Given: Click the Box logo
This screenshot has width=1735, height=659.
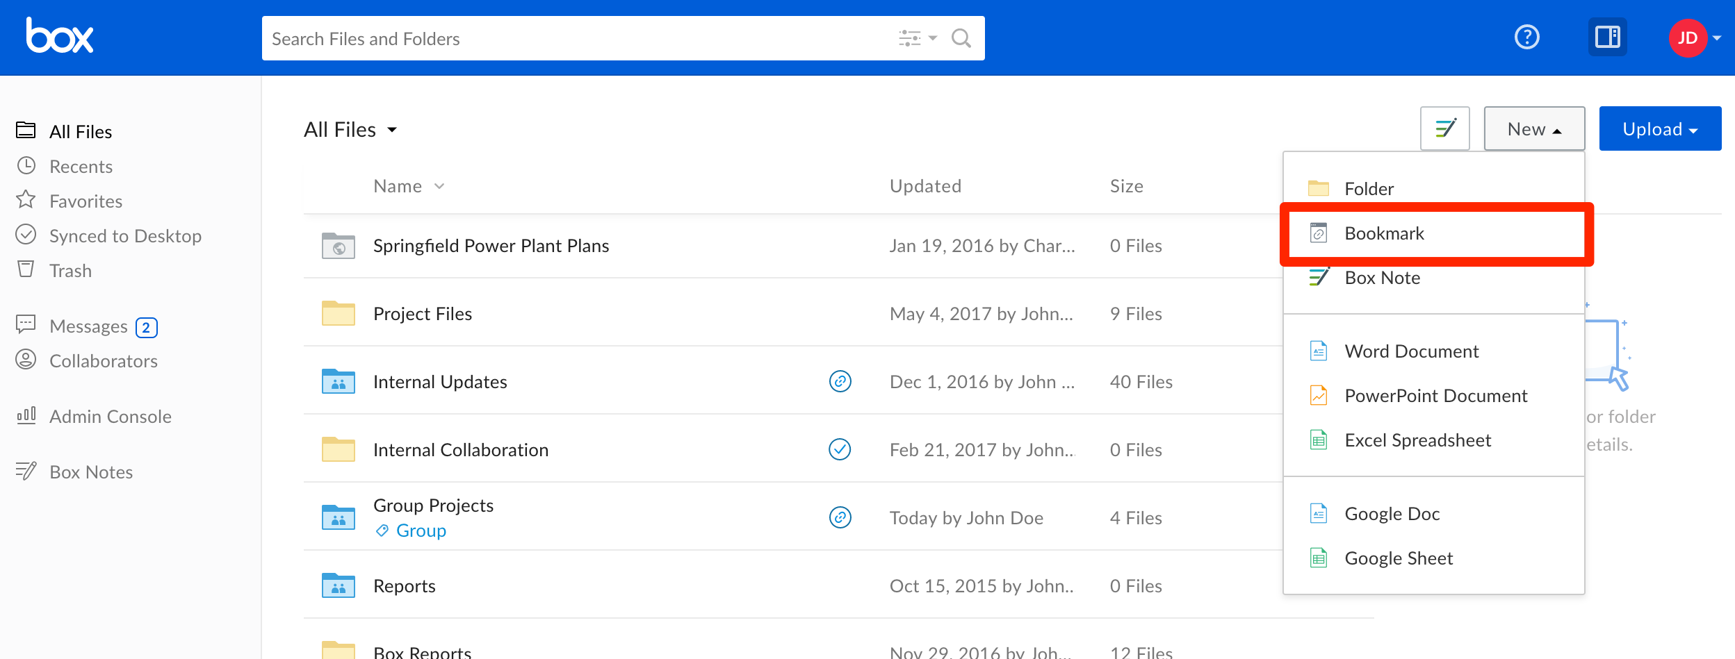Looking at the screenshot, I should pyautogui.click(x=60, y=36).
